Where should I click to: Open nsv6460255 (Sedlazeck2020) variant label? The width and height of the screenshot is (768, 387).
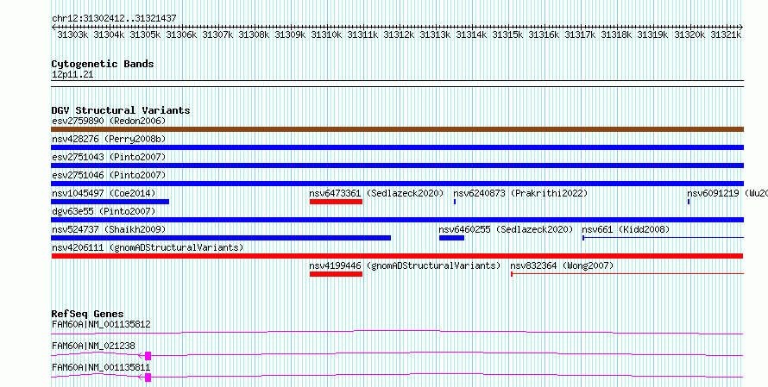click(x=506, y=229)
